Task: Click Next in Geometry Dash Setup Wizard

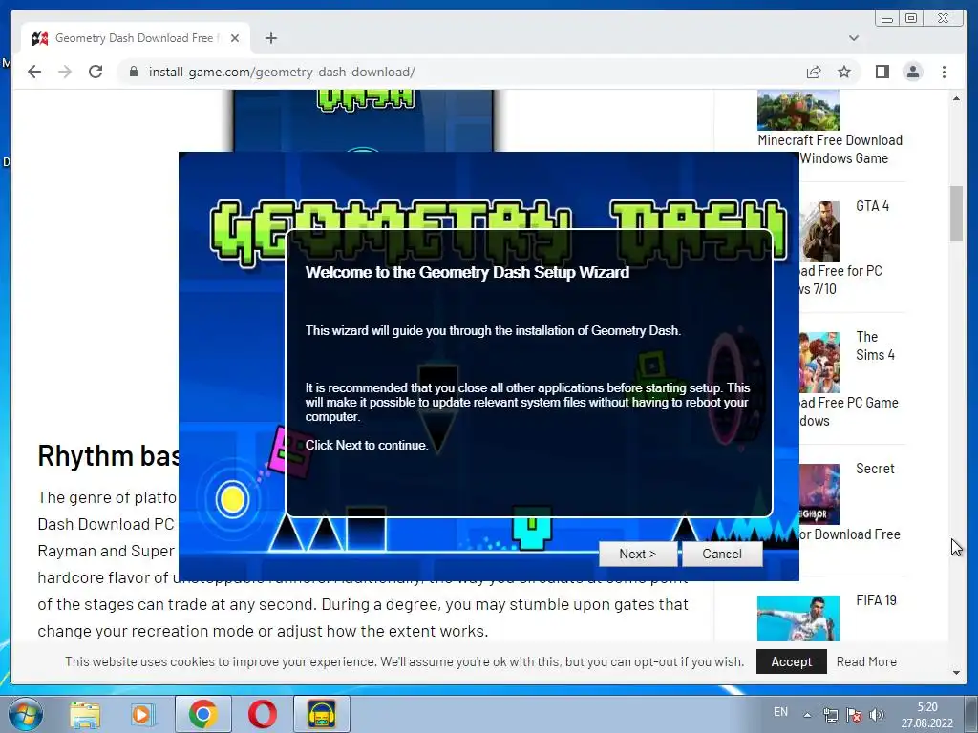Action: tap(637, 555)
